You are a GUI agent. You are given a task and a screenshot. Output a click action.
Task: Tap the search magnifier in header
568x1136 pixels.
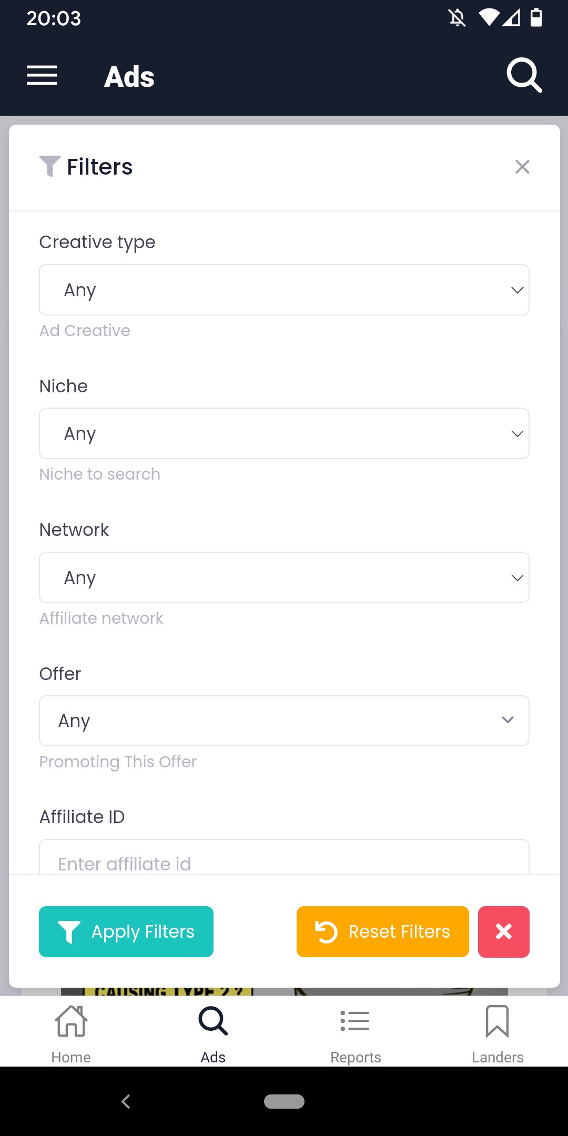click(x=524, y=76)
